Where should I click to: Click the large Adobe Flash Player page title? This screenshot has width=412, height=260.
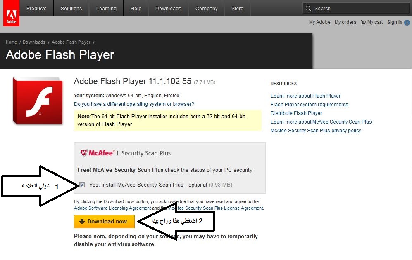pyautogui.click(x=60, y=55)
